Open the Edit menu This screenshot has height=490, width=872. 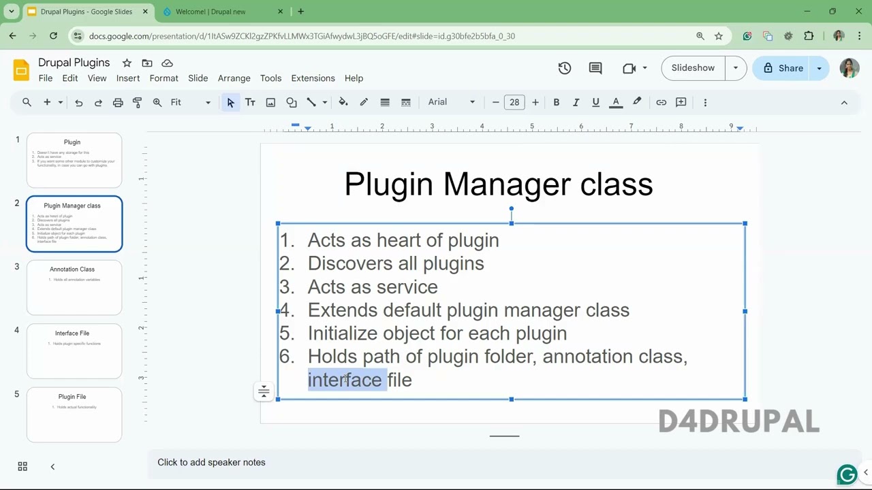click(70, 78)
